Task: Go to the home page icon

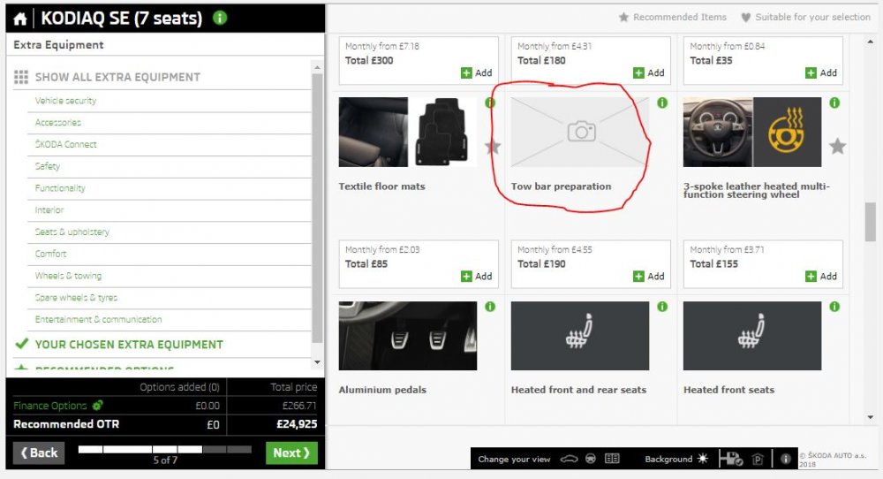Action: coord(20,19)
